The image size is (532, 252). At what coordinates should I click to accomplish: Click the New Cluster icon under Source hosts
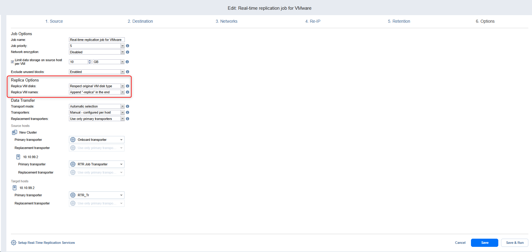14,132
